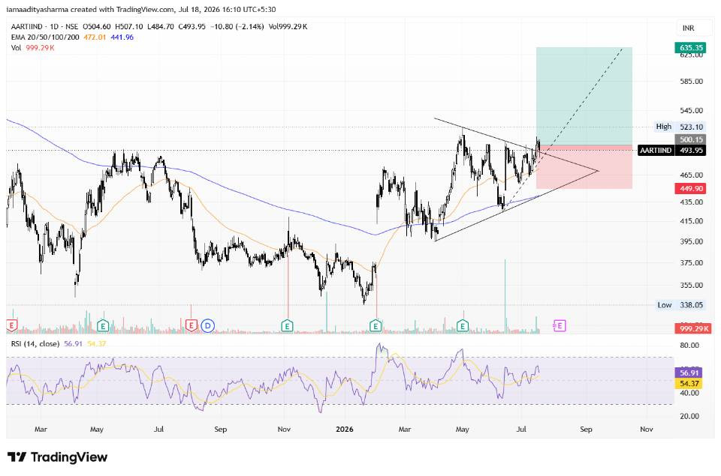Select the red 999.29K volume axis label
Screen dimensions: 721x476
click(x=693, y=328)
